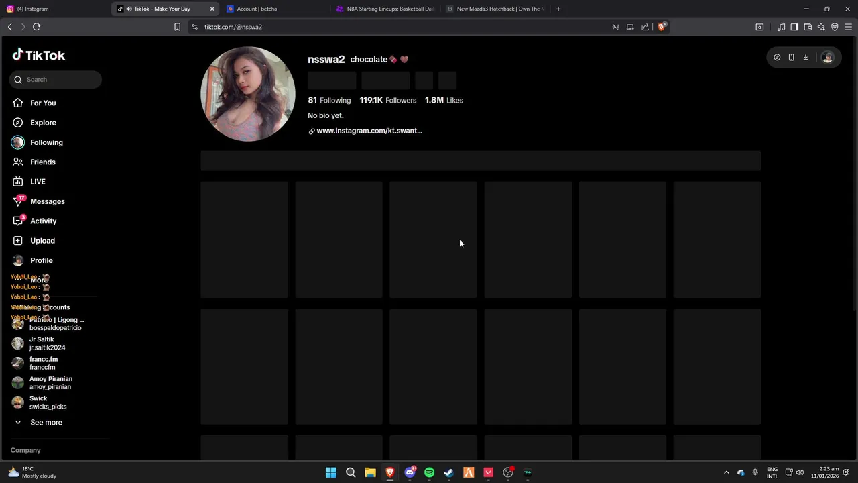Click the share page icon
The image size is (858, 483).
(x=645, y=27)
